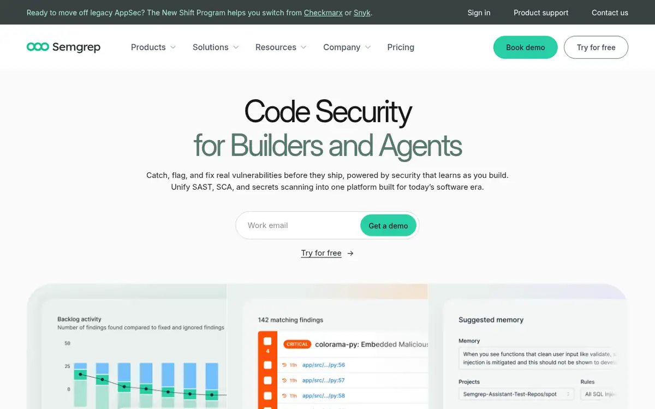Screen dimensions: 655x409
Task: Click the for Builders and Agents headline
Action: (327, 146)
